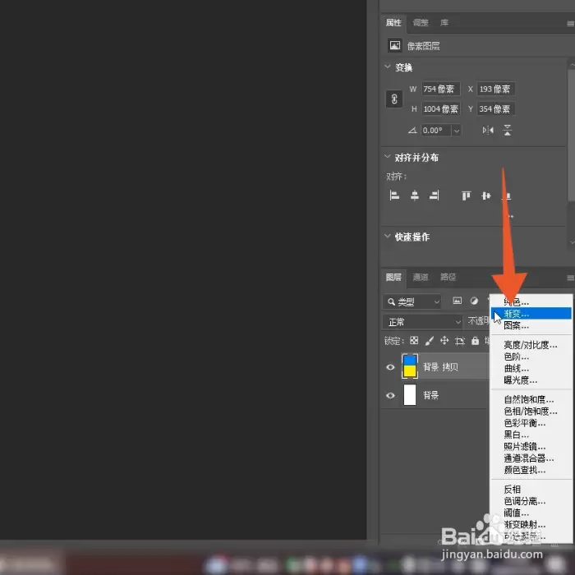Click the align vertical centers icon
The width and height of the screenshot is (575, 575).
486,195
